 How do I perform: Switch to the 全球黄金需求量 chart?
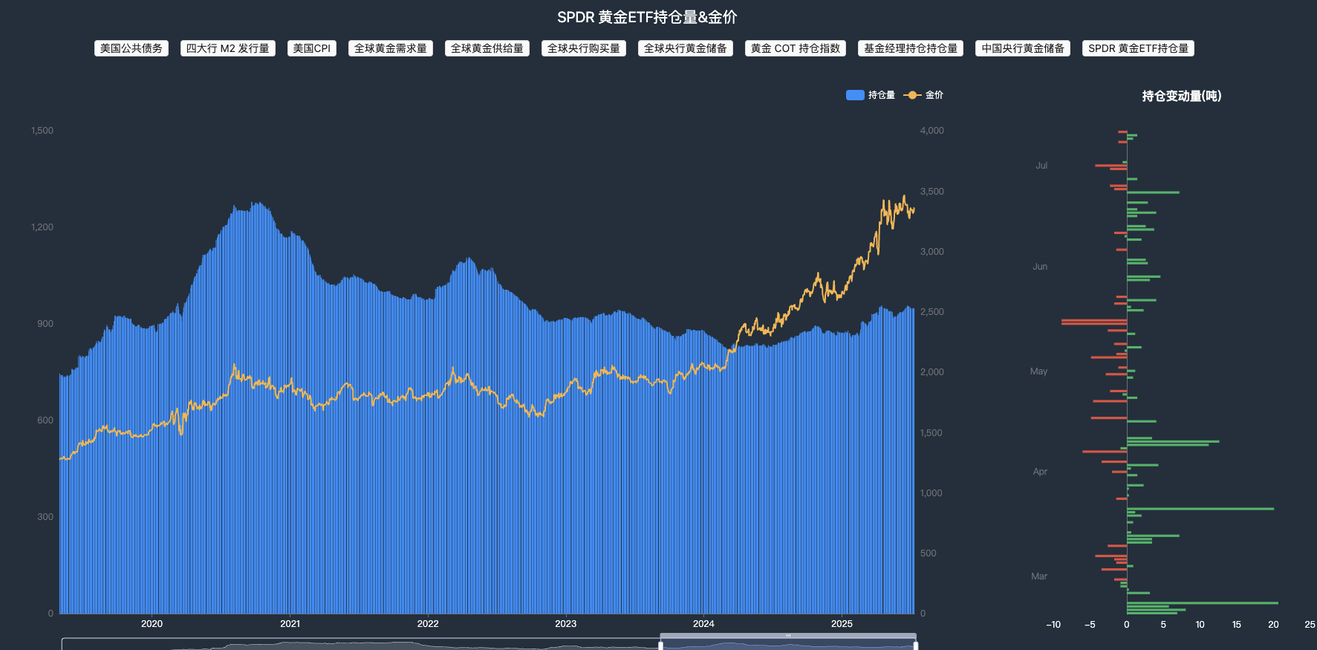point(391,48)
